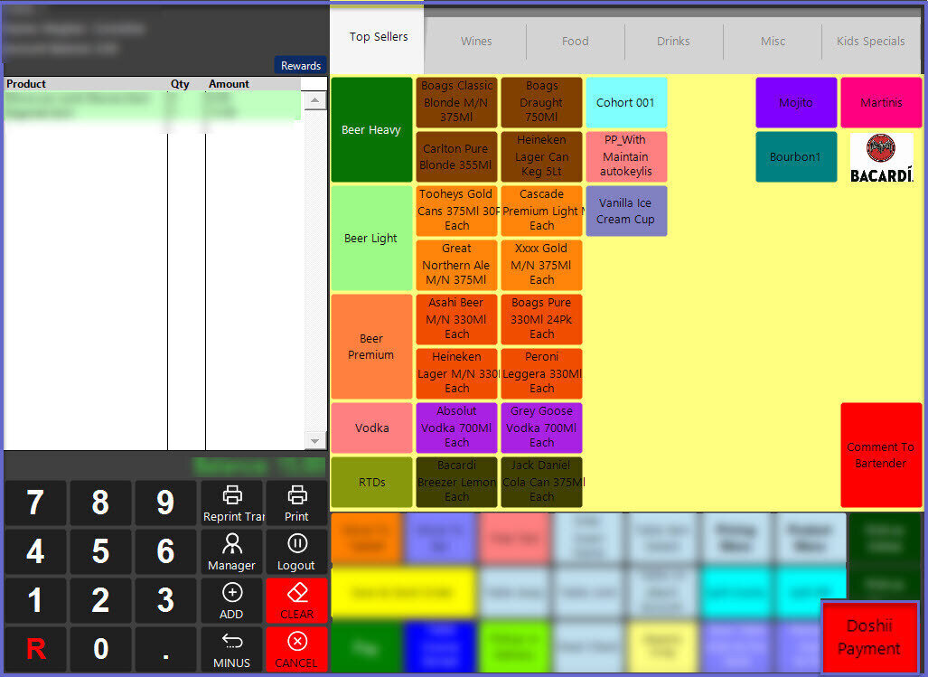Image resolution: width=928 pixels, height=677 pixels.
Task: Select the teal Bourbon1 tile
Action: click(796, 157)
